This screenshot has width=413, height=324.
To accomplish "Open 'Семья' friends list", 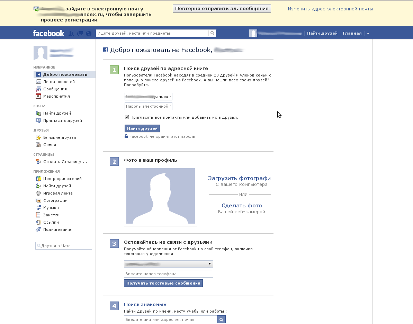I will pyautogui.click(x=50, y=145).
